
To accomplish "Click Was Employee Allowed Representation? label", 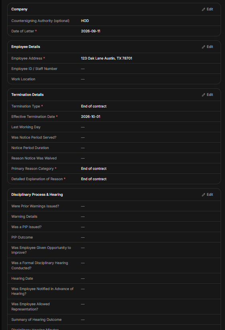I will coord(30,307).
